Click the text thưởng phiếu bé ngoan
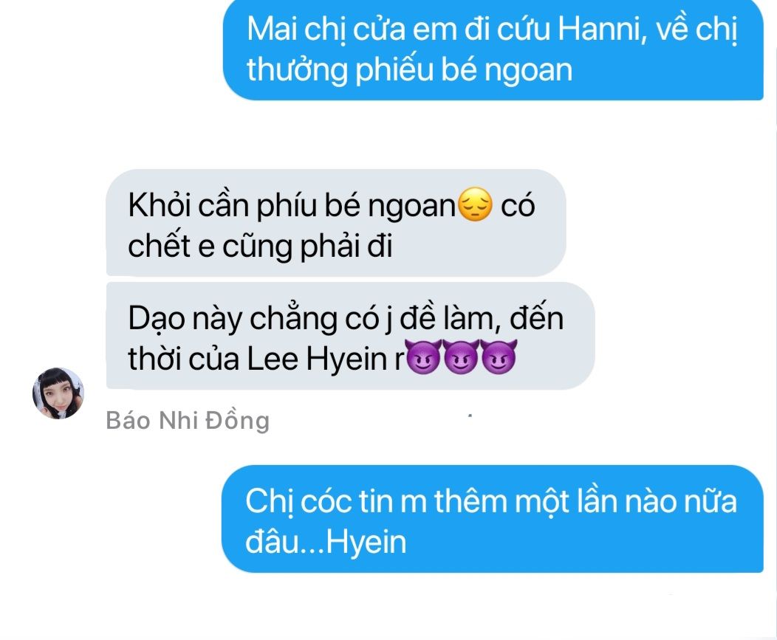 coord(410,69)
